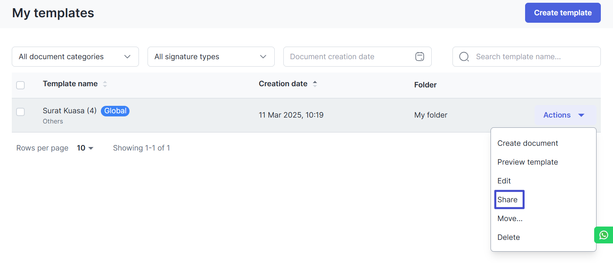613x263 pixels.
Task: Select Preview template menu option
Action: tap(527, 162)
